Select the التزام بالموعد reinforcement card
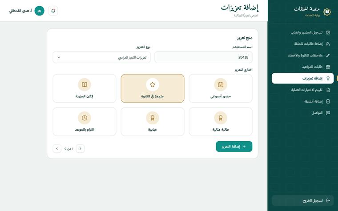The image size is (338, 211). [x=84, y=122]
